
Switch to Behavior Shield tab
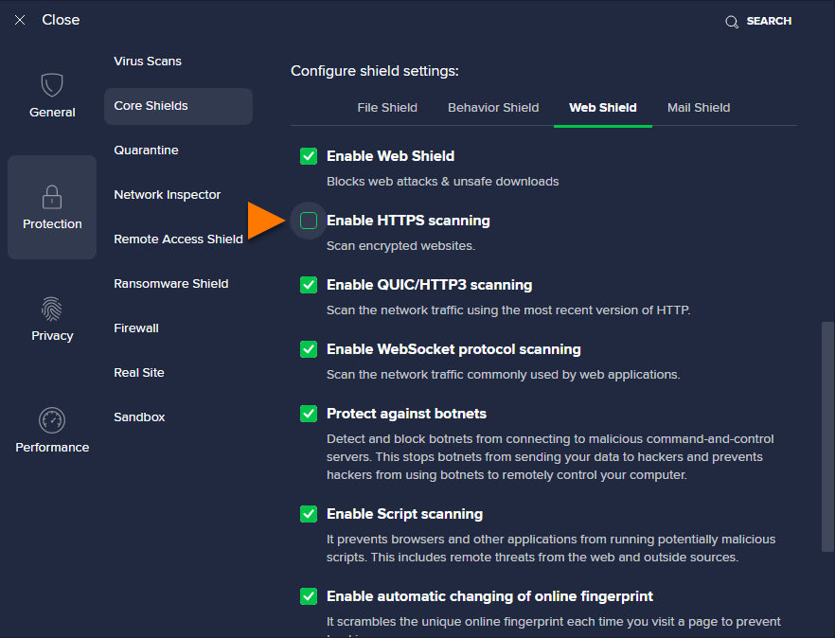(x=493, y=108)
